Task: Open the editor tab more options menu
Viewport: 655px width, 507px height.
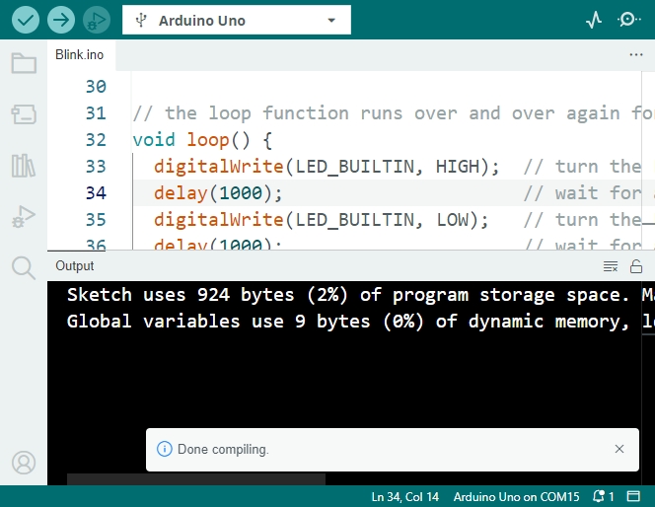Action: coord(636,54)
